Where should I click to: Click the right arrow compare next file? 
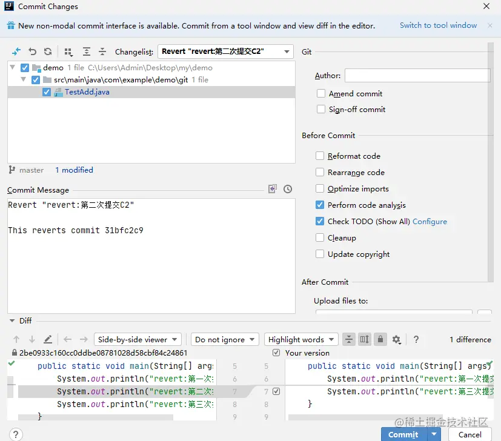pyautogui.click(x=84, y=339)
